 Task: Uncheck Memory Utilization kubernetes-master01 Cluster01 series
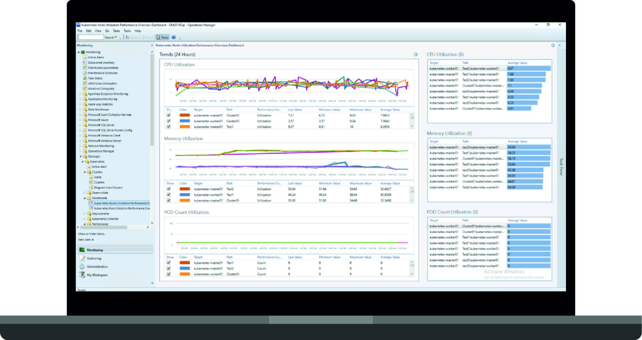(168, 200)
